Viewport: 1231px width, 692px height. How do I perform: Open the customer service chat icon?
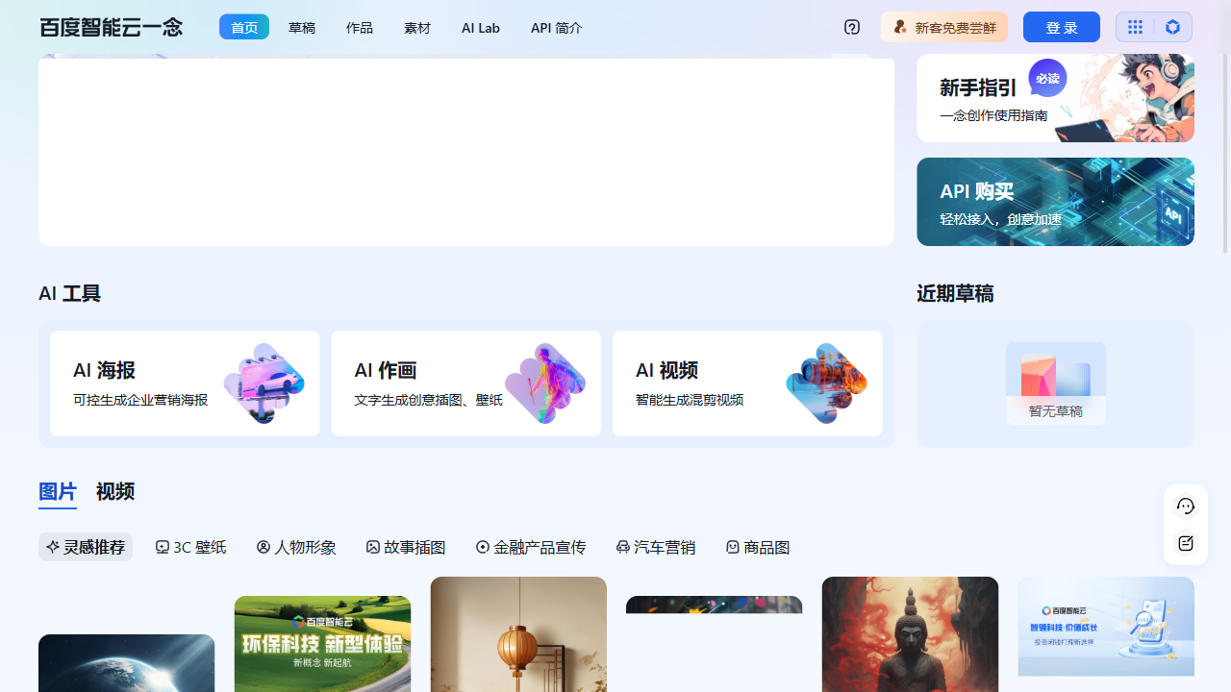[x=1185, y=507]
